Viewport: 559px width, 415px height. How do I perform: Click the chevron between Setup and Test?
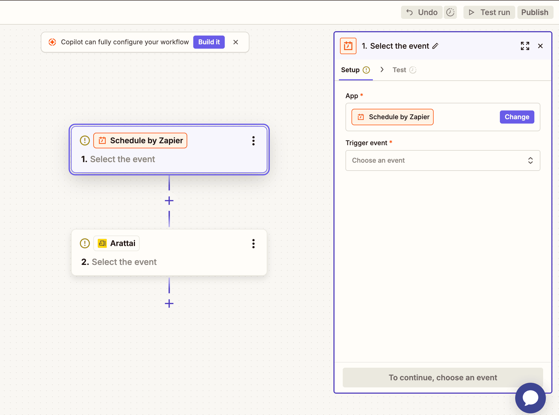382,70
